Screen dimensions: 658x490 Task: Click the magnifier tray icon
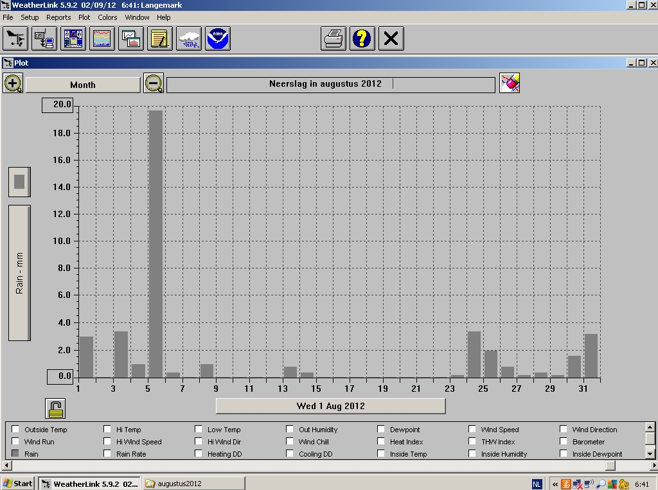click(x=601, y=484)
